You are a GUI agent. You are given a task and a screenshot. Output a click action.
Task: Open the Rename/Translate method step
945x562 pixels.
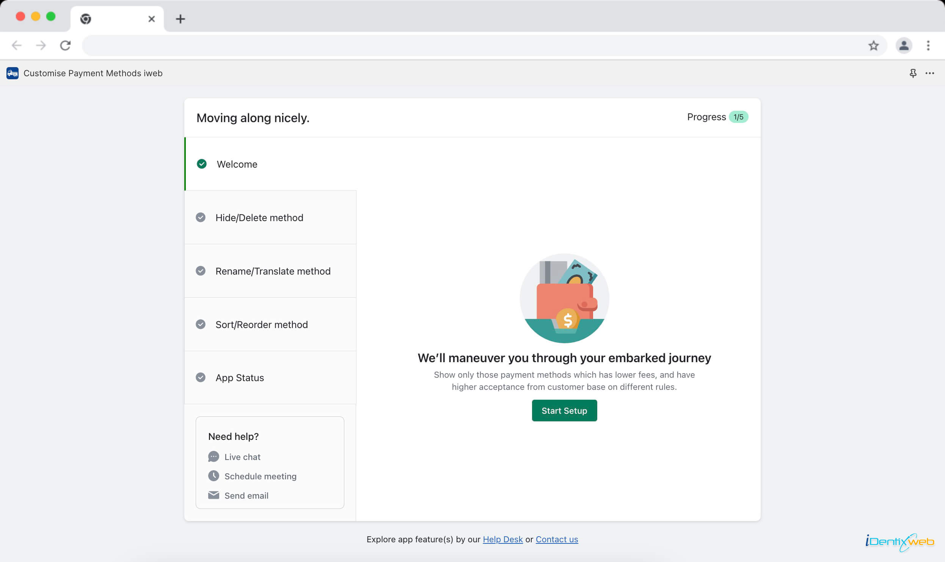(270, 271)
